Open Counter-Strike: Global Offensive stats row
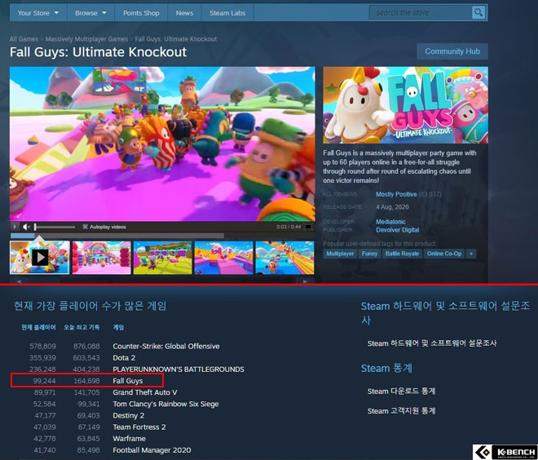 (x=166, y=346)
